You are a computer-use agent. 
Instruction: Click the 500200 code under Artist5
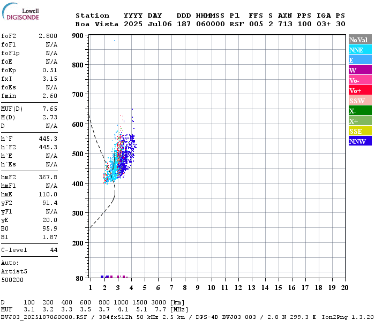click(12, 280)
